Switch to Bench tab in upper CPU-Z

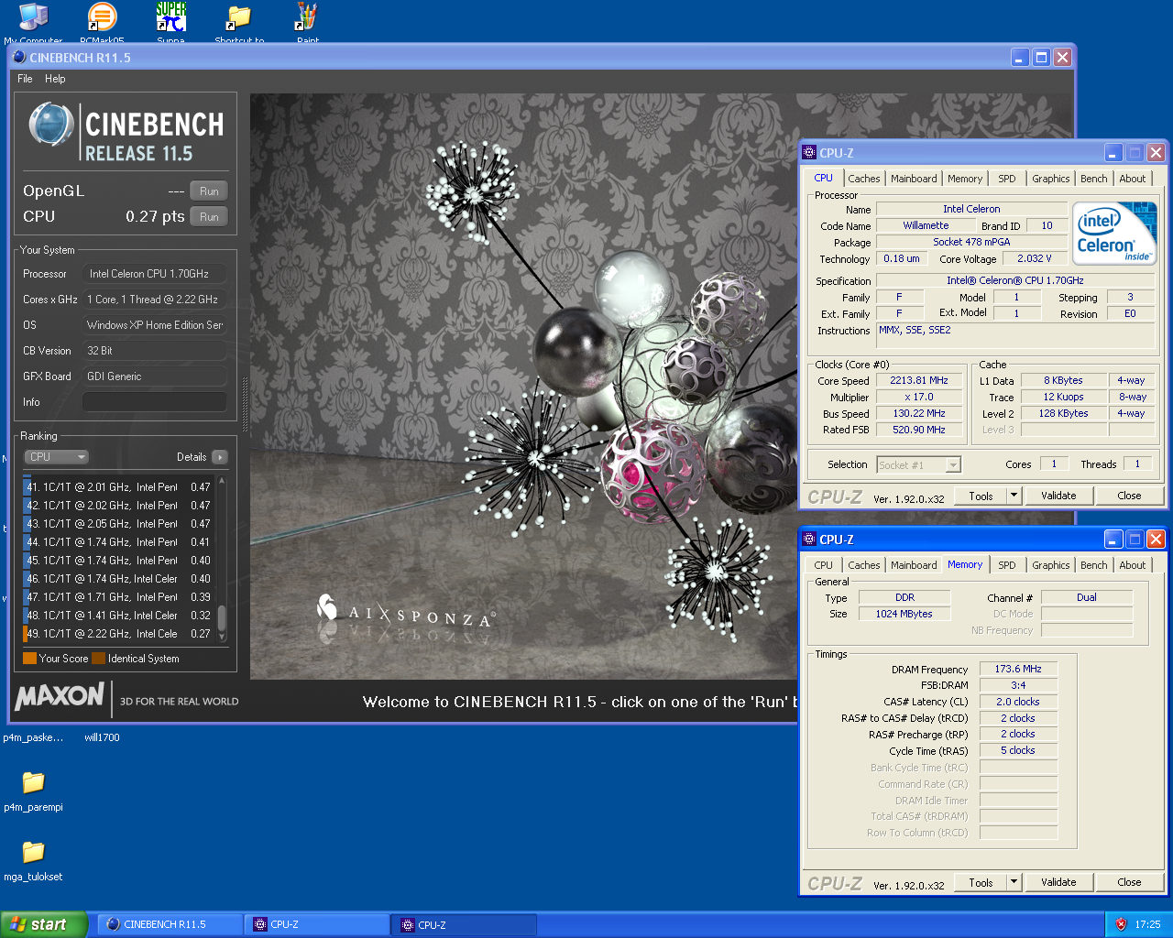(1093, 179)
